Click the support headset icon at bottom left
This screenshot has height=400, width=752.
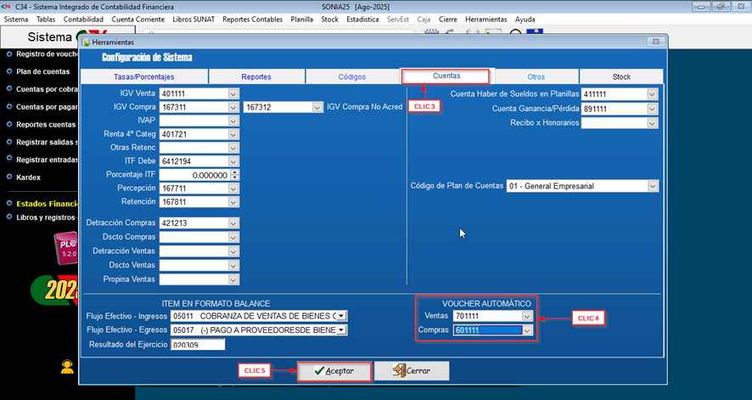[67, 367]
